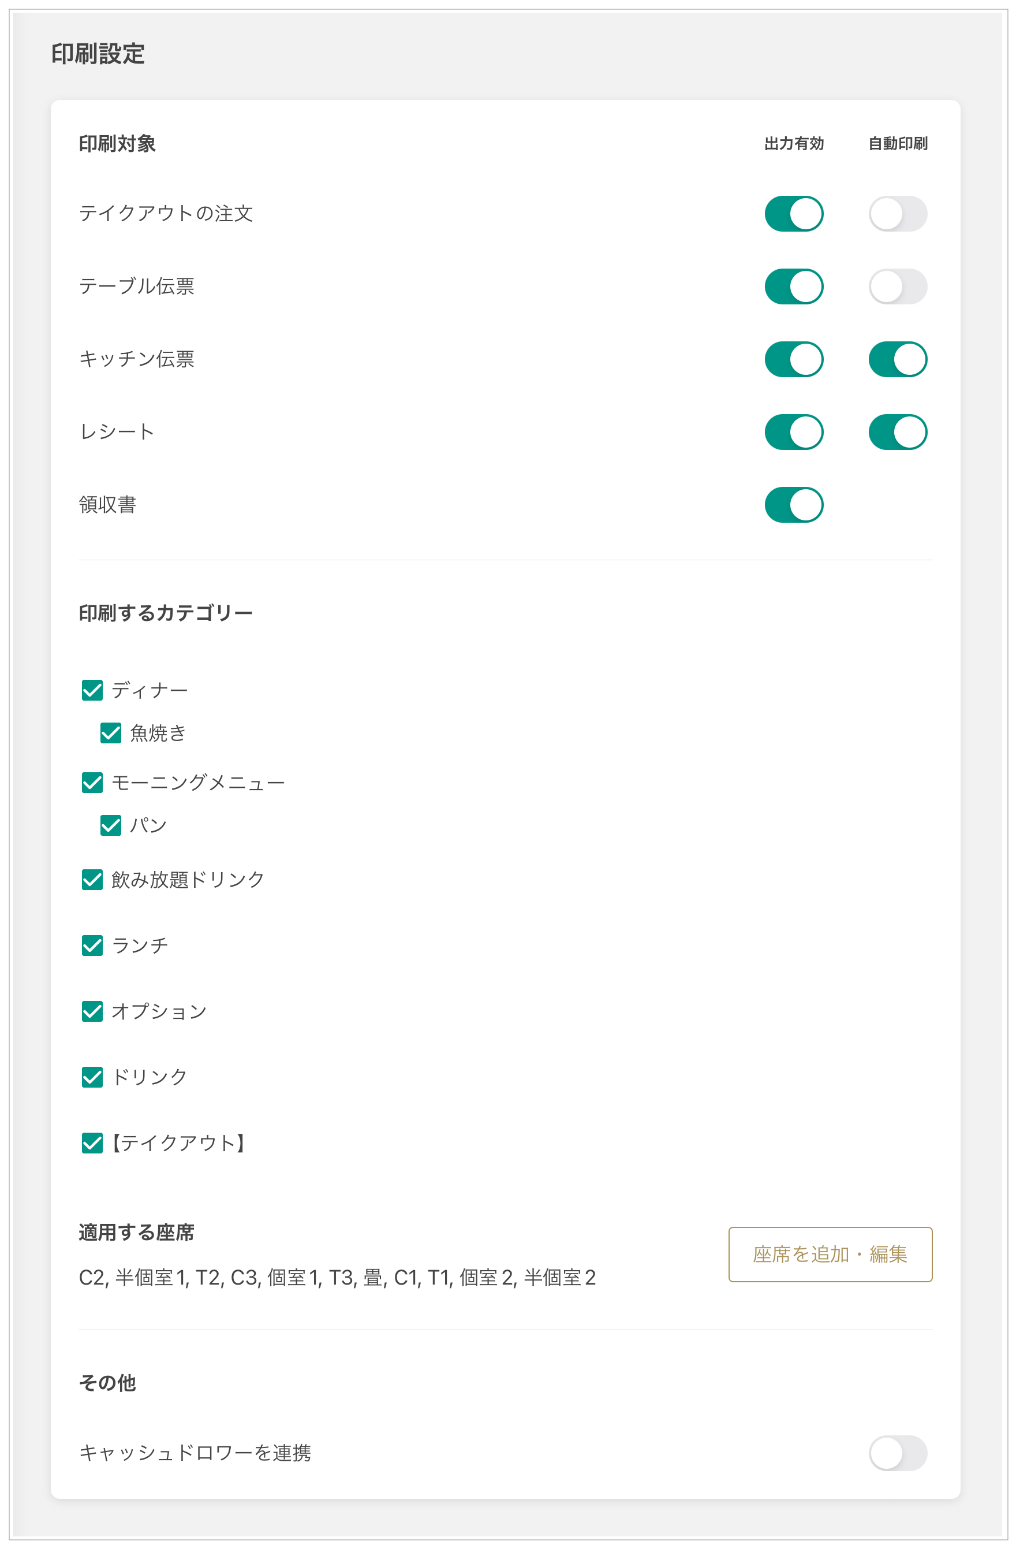The width and height of the screenshot is (1016, 1552).
Task: Enable auto print for テーブル伝票
Action: (898, 286)
